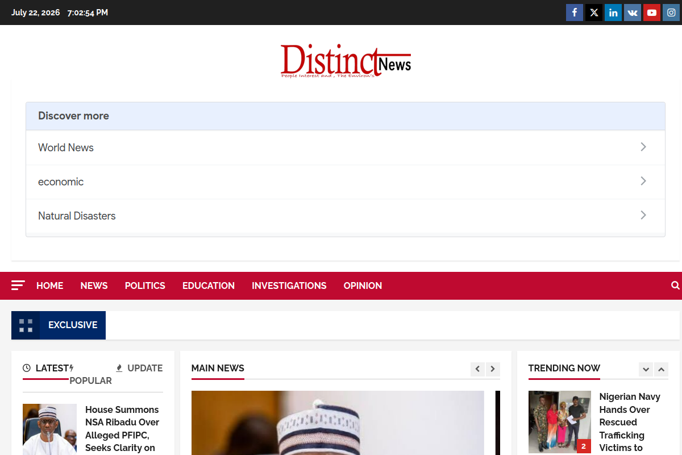This screenshot has width=682, height=455.
Task: Click the date July 22, 2026
Action: tap(35, 13)
